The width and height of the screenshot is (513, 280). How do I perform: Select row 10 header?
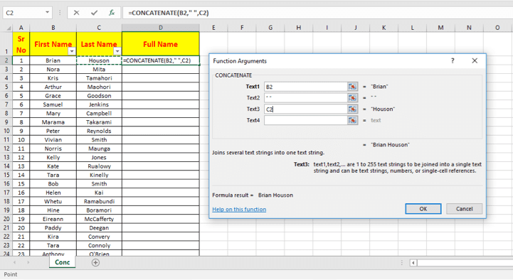click(x=6, y=131)
